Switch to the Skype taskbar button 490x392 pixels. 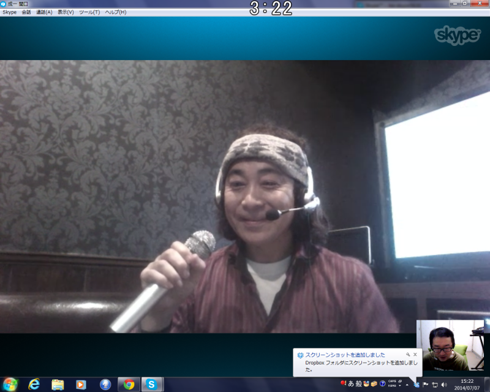pos(151,385)
